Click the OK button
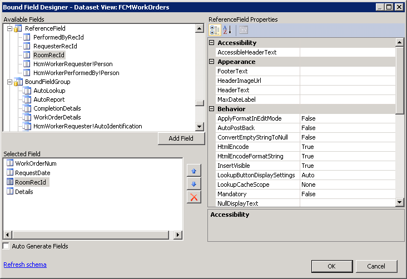 [332, 266]
